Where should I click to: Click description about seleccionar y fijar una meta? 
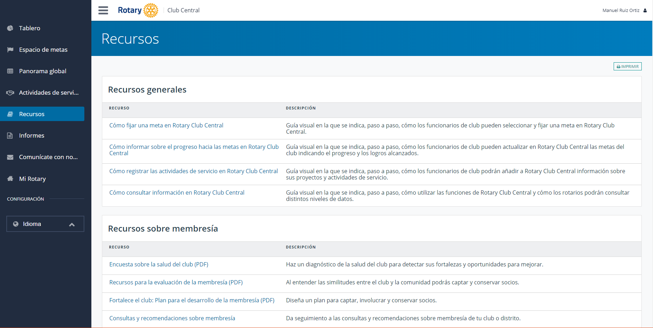(x=450, y=128)
